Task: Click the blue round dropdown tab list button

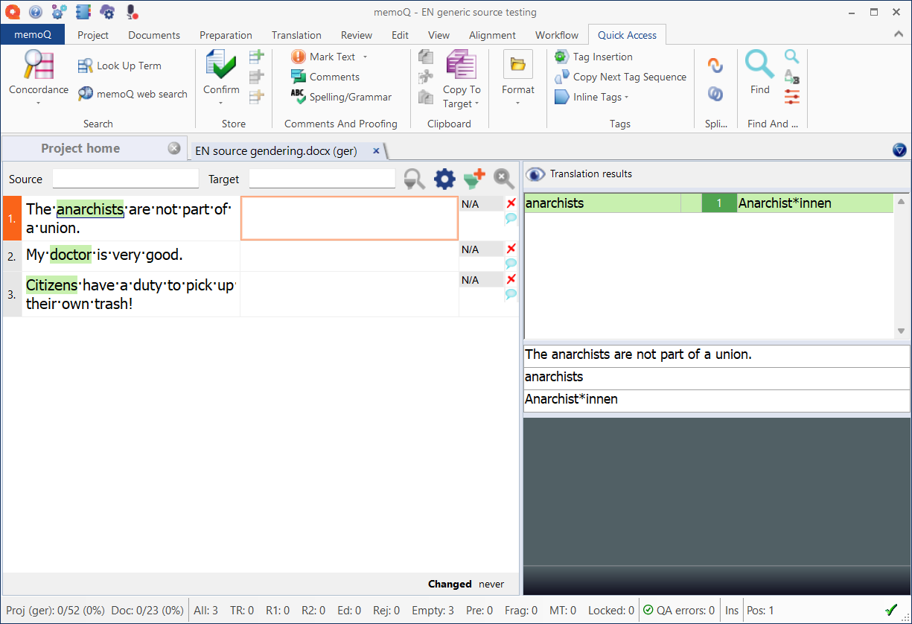Action: [x=899, y=150]
